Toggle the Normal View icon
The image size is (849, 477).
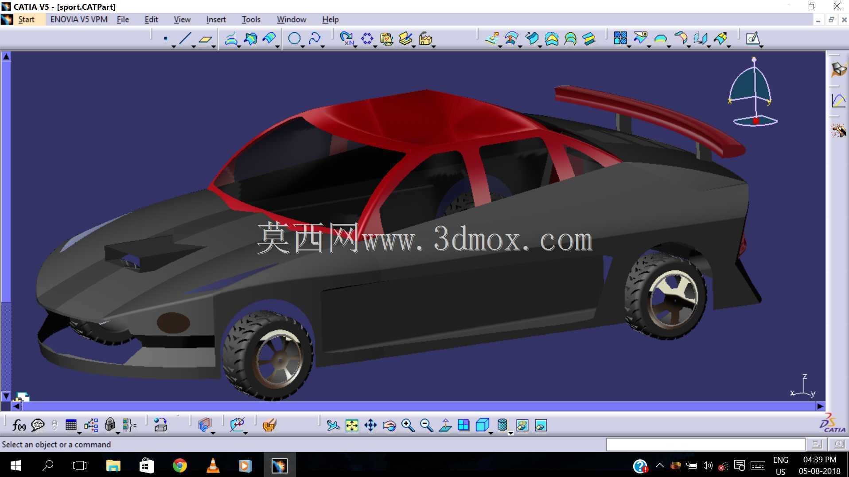pyautogui.click(x=445, y=426)
